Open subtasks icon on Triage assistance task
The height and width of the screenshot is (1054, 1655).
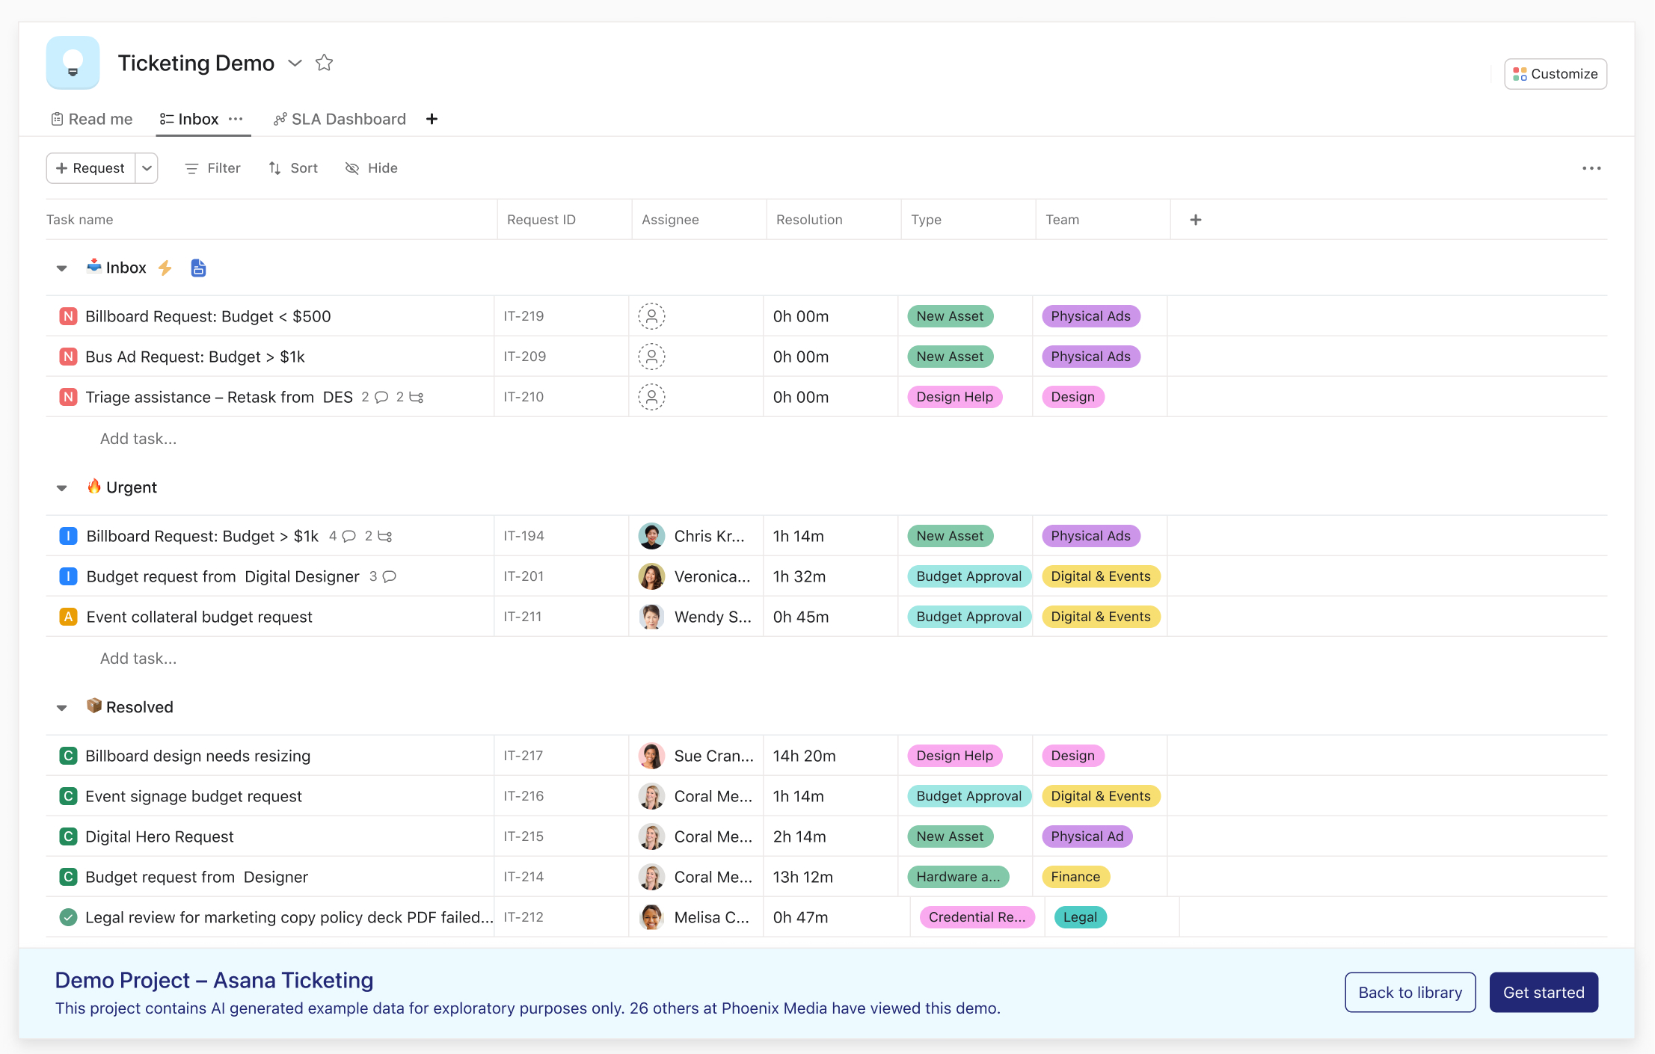pos(417,397)
